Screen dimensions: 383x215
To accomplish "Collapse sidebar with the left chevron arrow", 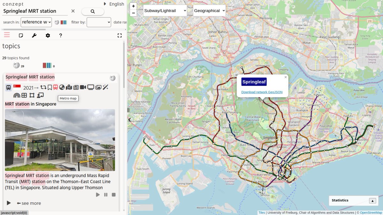I will pos(129,120).
